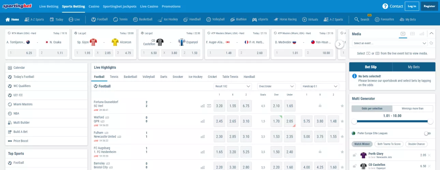Click the Search magnifier icon
Viewport: 440px width, 170px height.
pyautogui.click(x=356, y=19)
